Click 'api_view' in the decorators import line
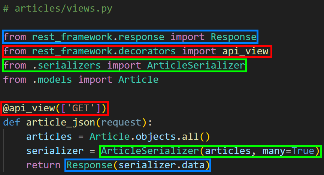 click(245, 51)
